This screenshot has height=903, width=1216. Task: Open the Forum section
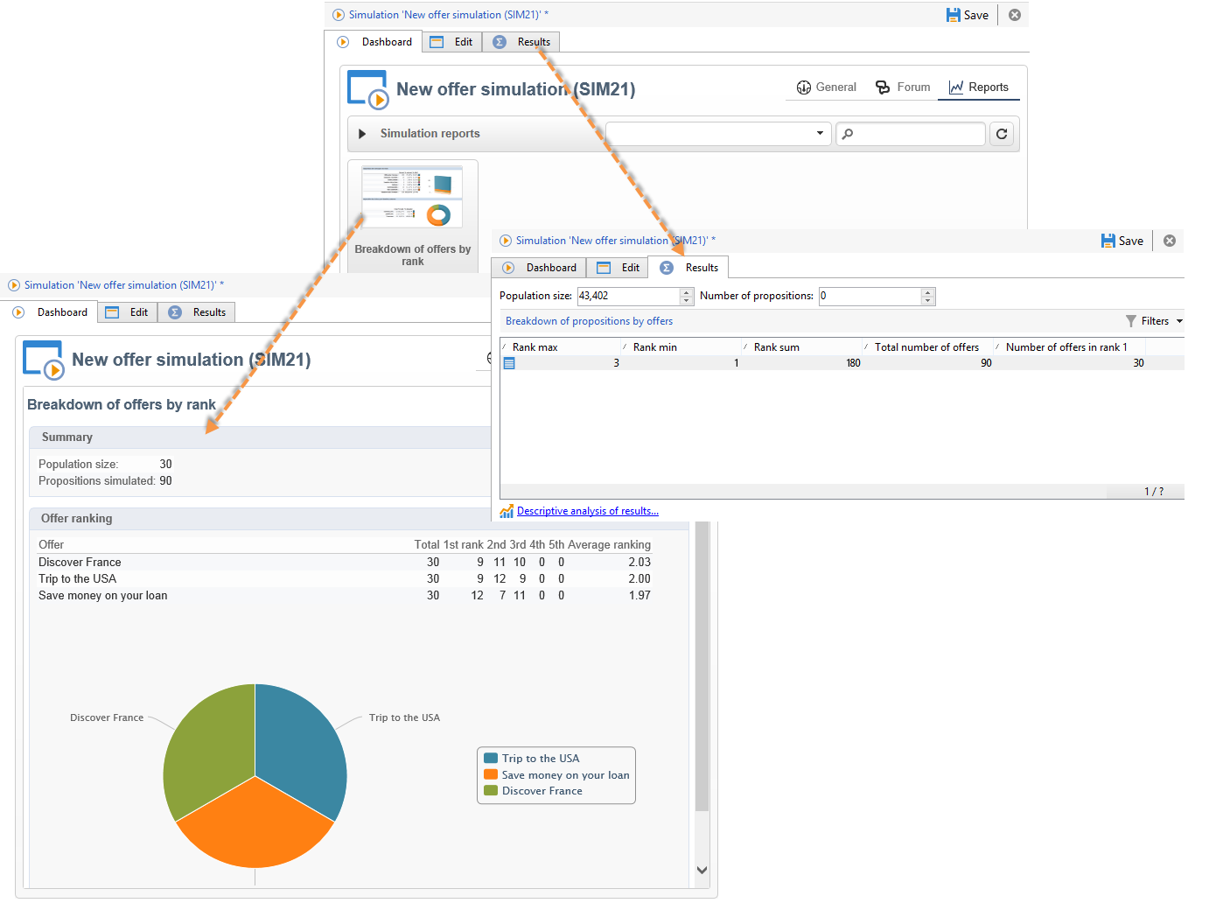coord(903,87)
